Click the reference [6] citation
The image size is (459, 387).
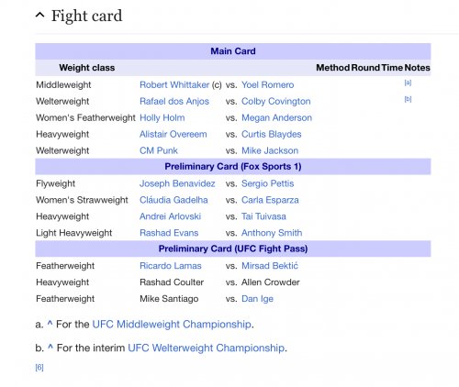(x=39, y=368)
